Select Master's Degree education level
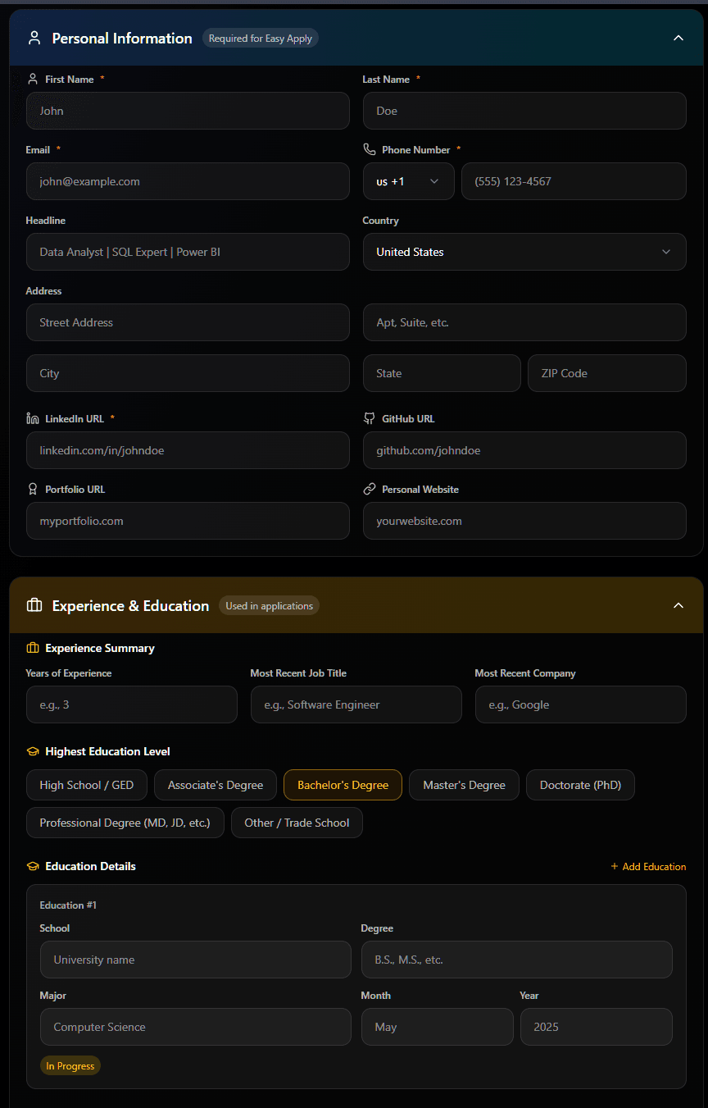The image size is (708, 1108). 464,785
